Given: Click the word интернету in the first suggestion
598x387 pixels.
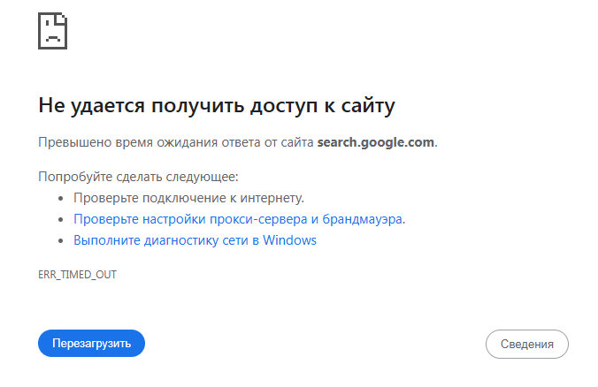Looking at the screenshot, I should 267,197.
